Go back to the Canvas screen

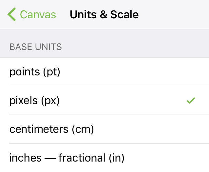(31, 15)
